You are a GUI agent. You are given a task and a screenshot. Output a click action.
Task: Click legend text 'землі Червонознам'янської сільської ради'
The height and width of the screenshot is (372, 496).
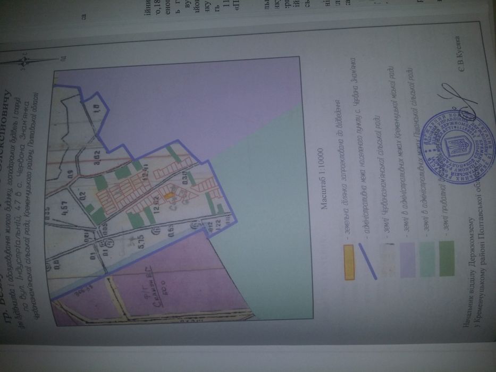(383, 177)
